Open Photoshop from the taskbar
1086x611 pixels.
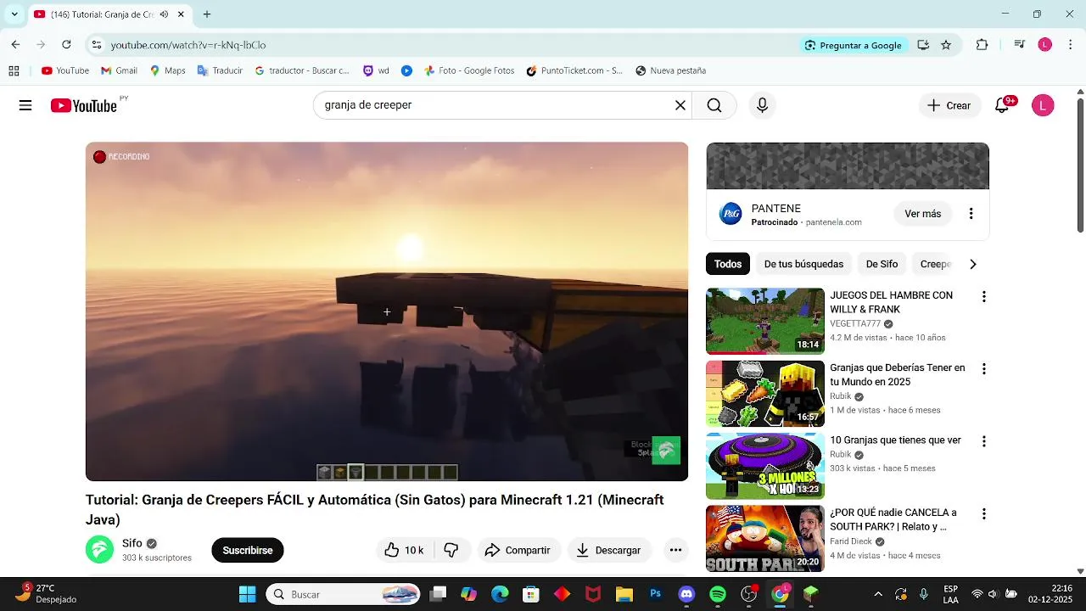click(655, 594)
